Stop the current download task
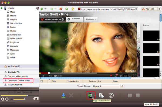This screenshot has height=107, width=162. [x=138, y=95]
